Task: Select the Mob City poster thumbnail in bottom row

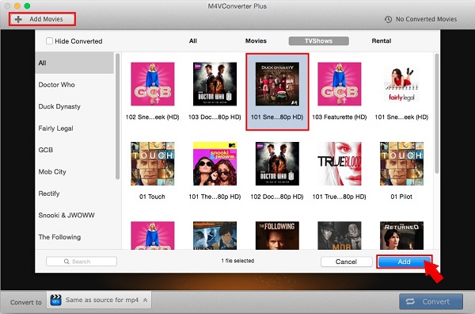Action: tap(340, 235)
